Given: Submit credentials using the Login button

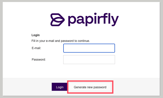Looking at the screenshot, I should click(60, 87).
